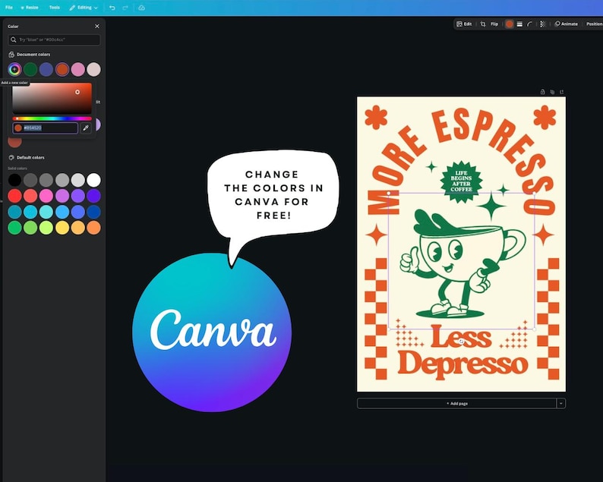Click the Add a new color swatch
The width and height of the screenshot is (603, 482).
pos(14,70)
